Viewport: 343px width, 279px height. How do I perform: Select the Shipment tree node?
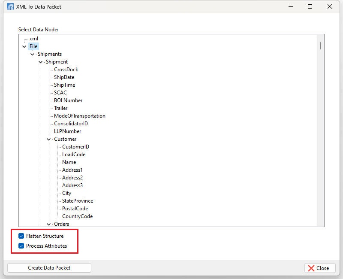point(57,62)
